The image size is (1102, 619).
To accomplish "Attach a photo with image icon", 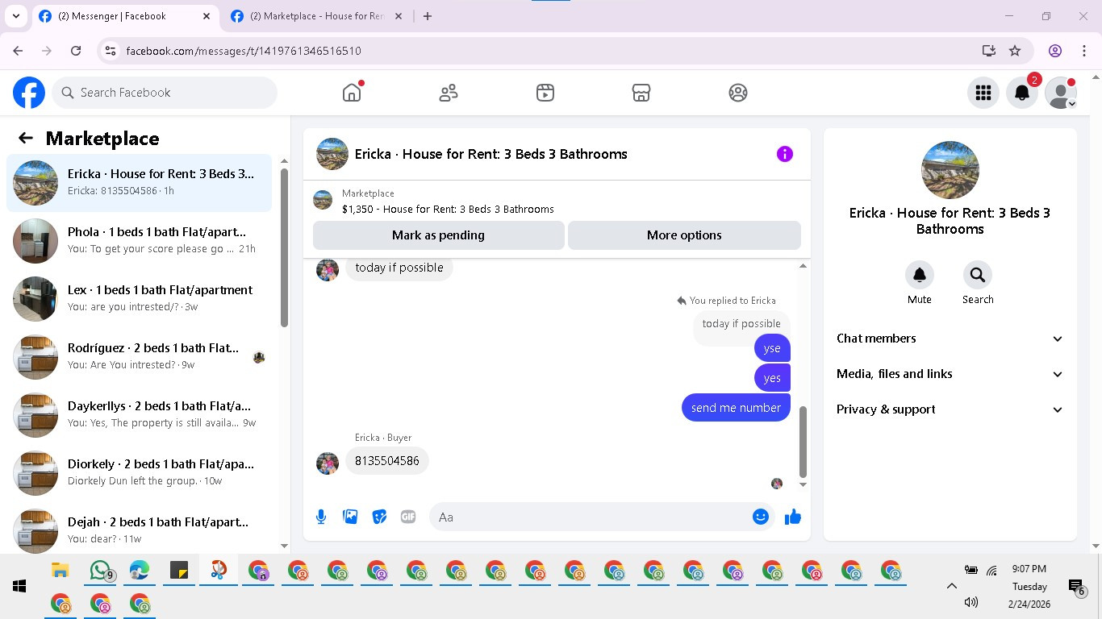I will [x=350, y=517].
